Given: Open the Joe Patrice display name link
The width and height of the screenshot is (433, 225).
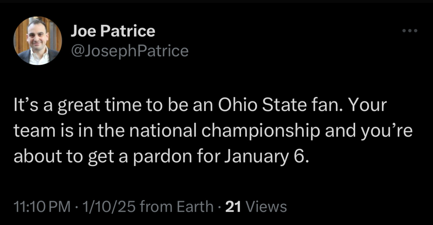Looking at the screenshot, I should pyautogui.click(x=113, y=31).
